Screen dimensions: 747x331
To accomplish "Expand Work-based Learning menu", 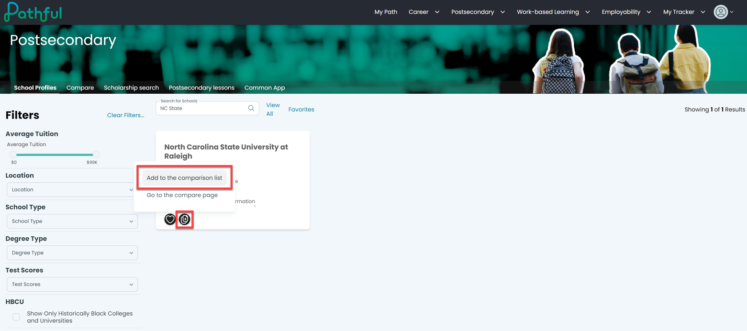I will [553, 12].
